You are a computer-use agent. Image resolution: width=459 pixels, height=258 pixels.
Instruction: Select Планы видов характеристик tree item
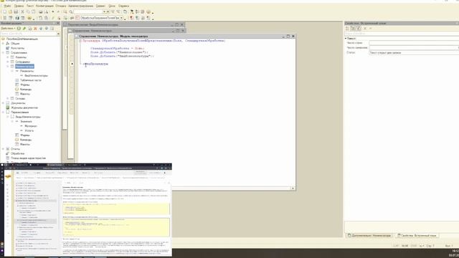pos(28,158)
